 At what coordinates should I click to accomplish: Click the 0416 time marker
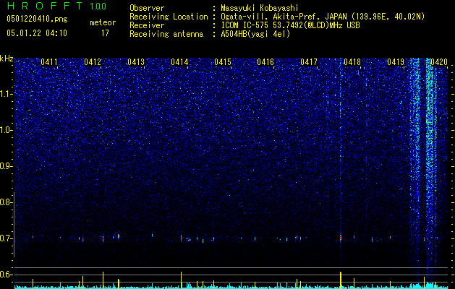click(265, 62)
